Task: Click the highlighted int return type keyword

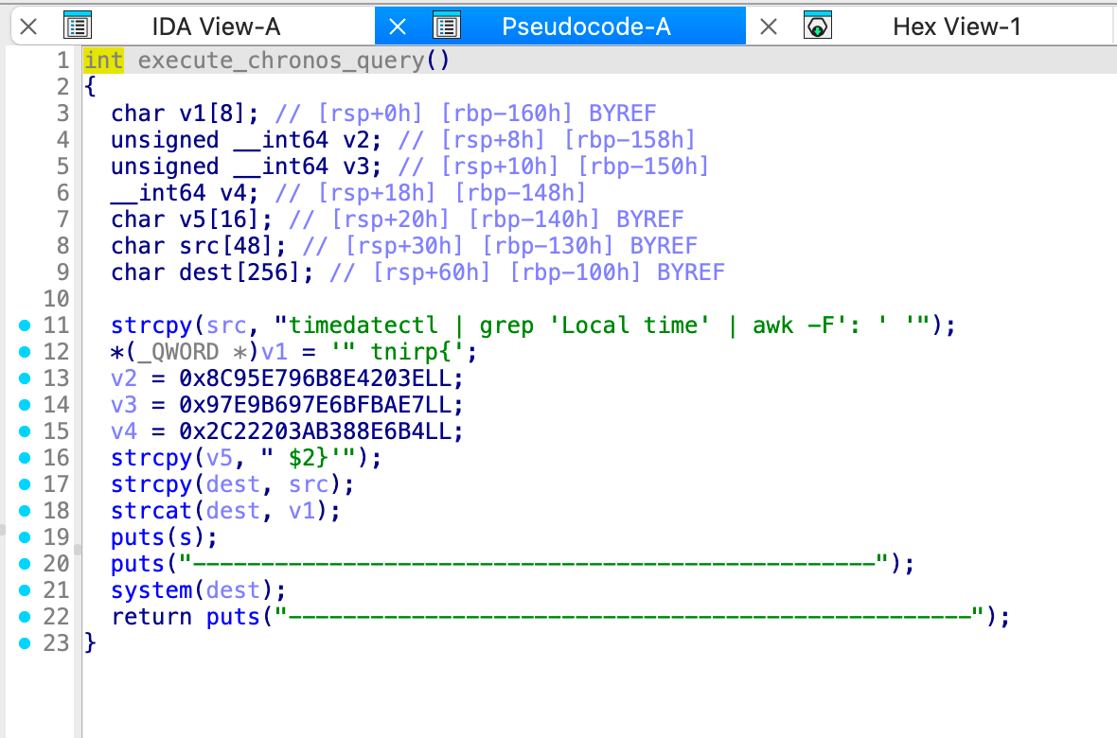Action: tap(103, 61)
